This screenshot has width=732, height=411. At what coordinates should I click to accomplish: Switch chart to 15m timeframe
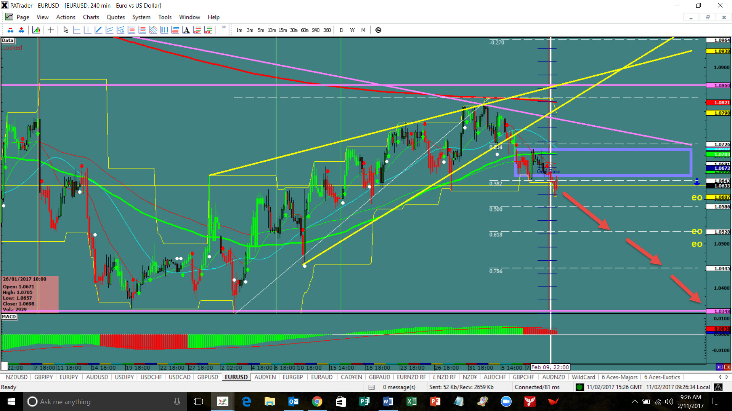point(283,30)
